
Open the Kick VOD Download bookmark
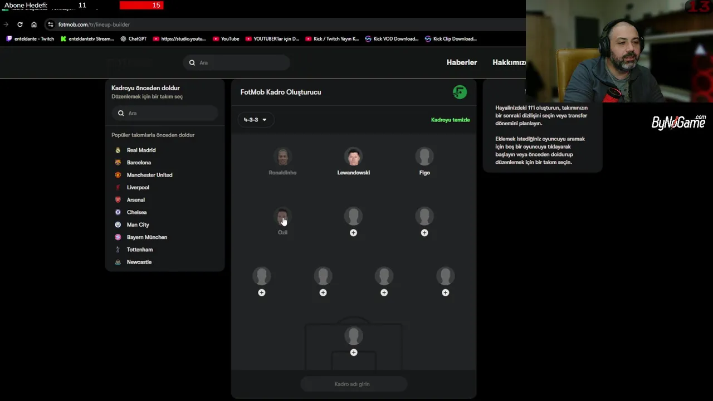point(392,39)
